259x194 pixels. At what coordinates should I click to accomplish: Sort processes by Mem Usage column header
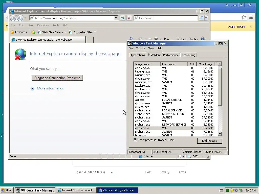(x=206, y=64)
